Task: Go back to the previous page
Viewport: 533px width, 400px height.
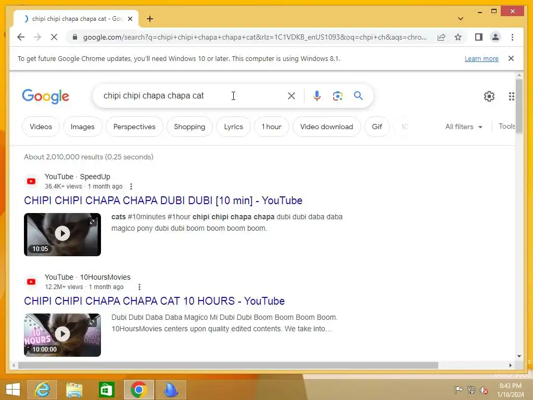Action: pyautogui.click(x=21, y=37)
